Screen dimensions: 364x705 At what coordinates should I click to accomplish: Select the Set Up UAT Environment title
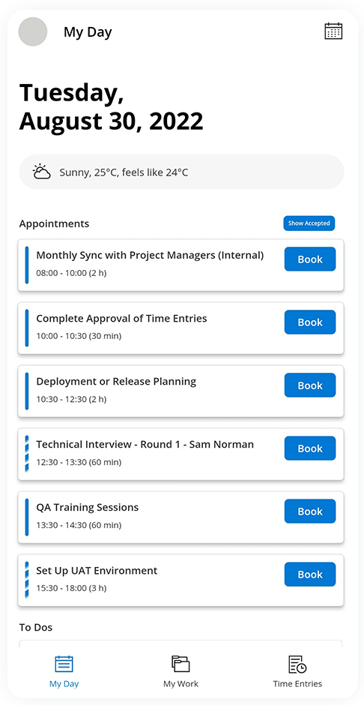tap(97, 571)
